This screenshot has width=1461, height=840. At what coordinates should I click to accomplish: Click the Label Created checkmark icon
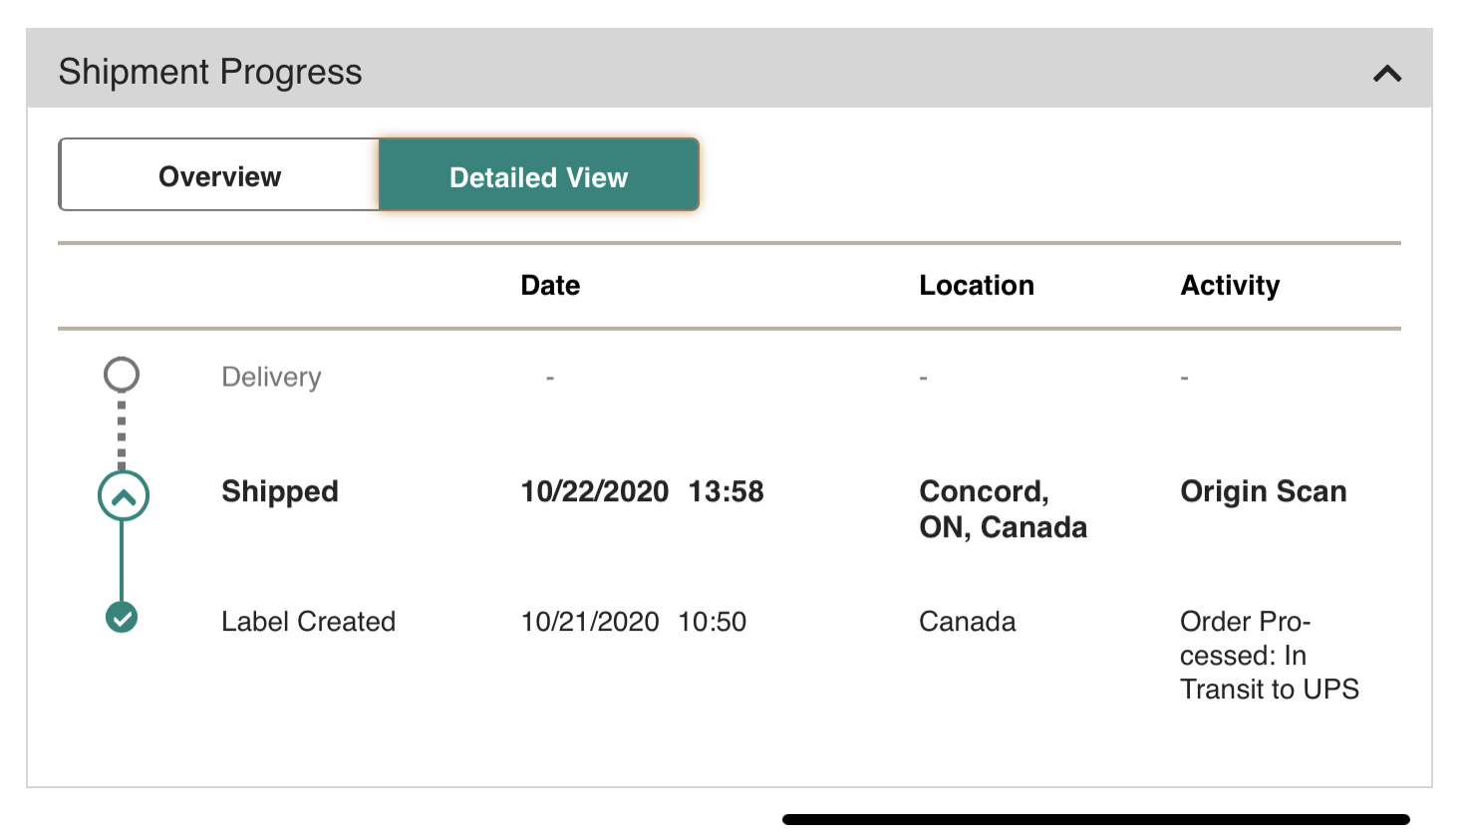point(122,618)
